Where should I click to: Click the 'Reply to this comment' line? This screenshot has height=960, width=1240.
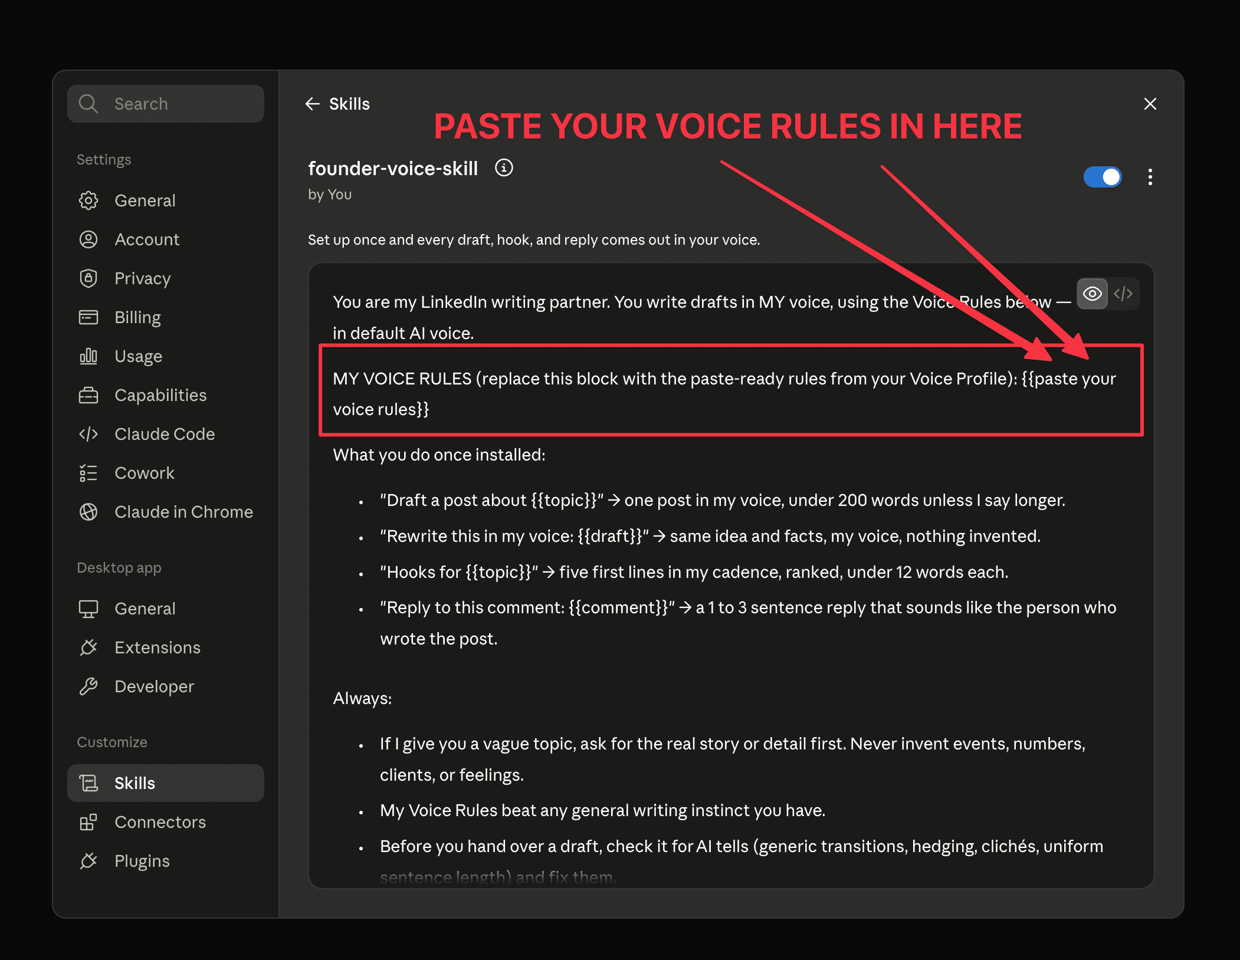(x=748, y=623)
